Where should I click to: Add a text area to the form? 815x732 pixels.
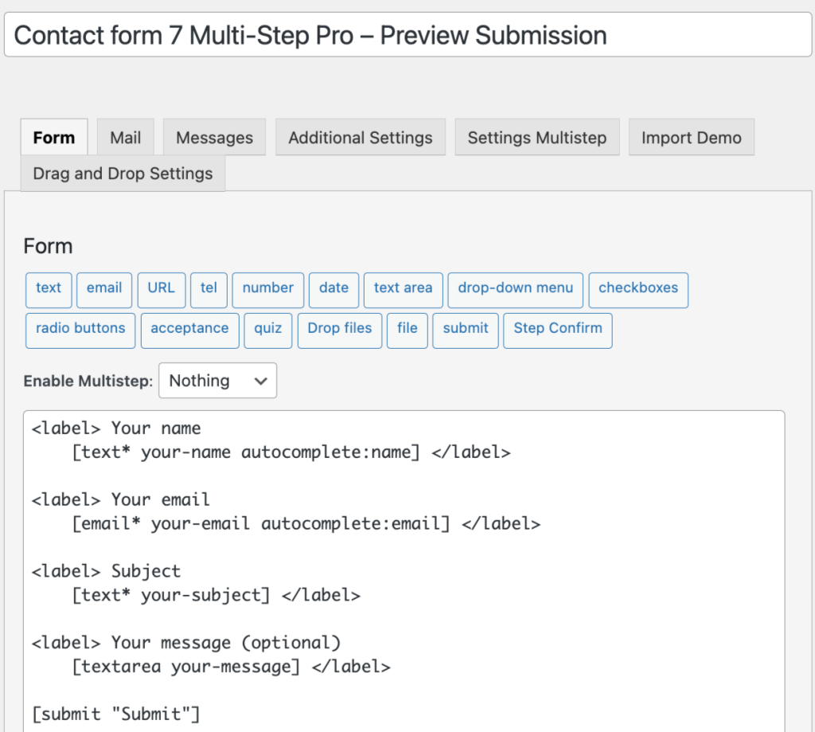403,290
